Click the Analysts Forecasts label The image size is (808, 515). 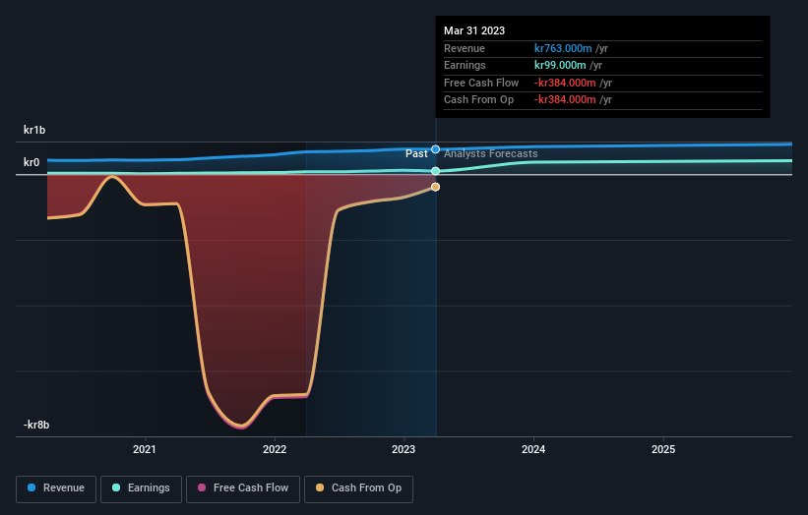pyautogui.click(x=490, y=153)
